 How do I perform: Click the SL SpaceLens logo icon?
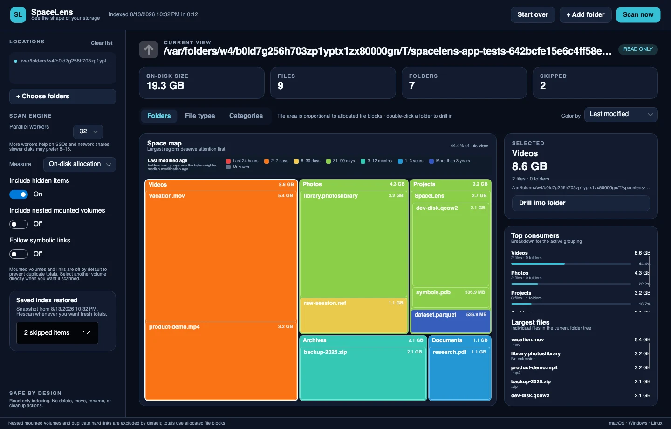(18, 14)
